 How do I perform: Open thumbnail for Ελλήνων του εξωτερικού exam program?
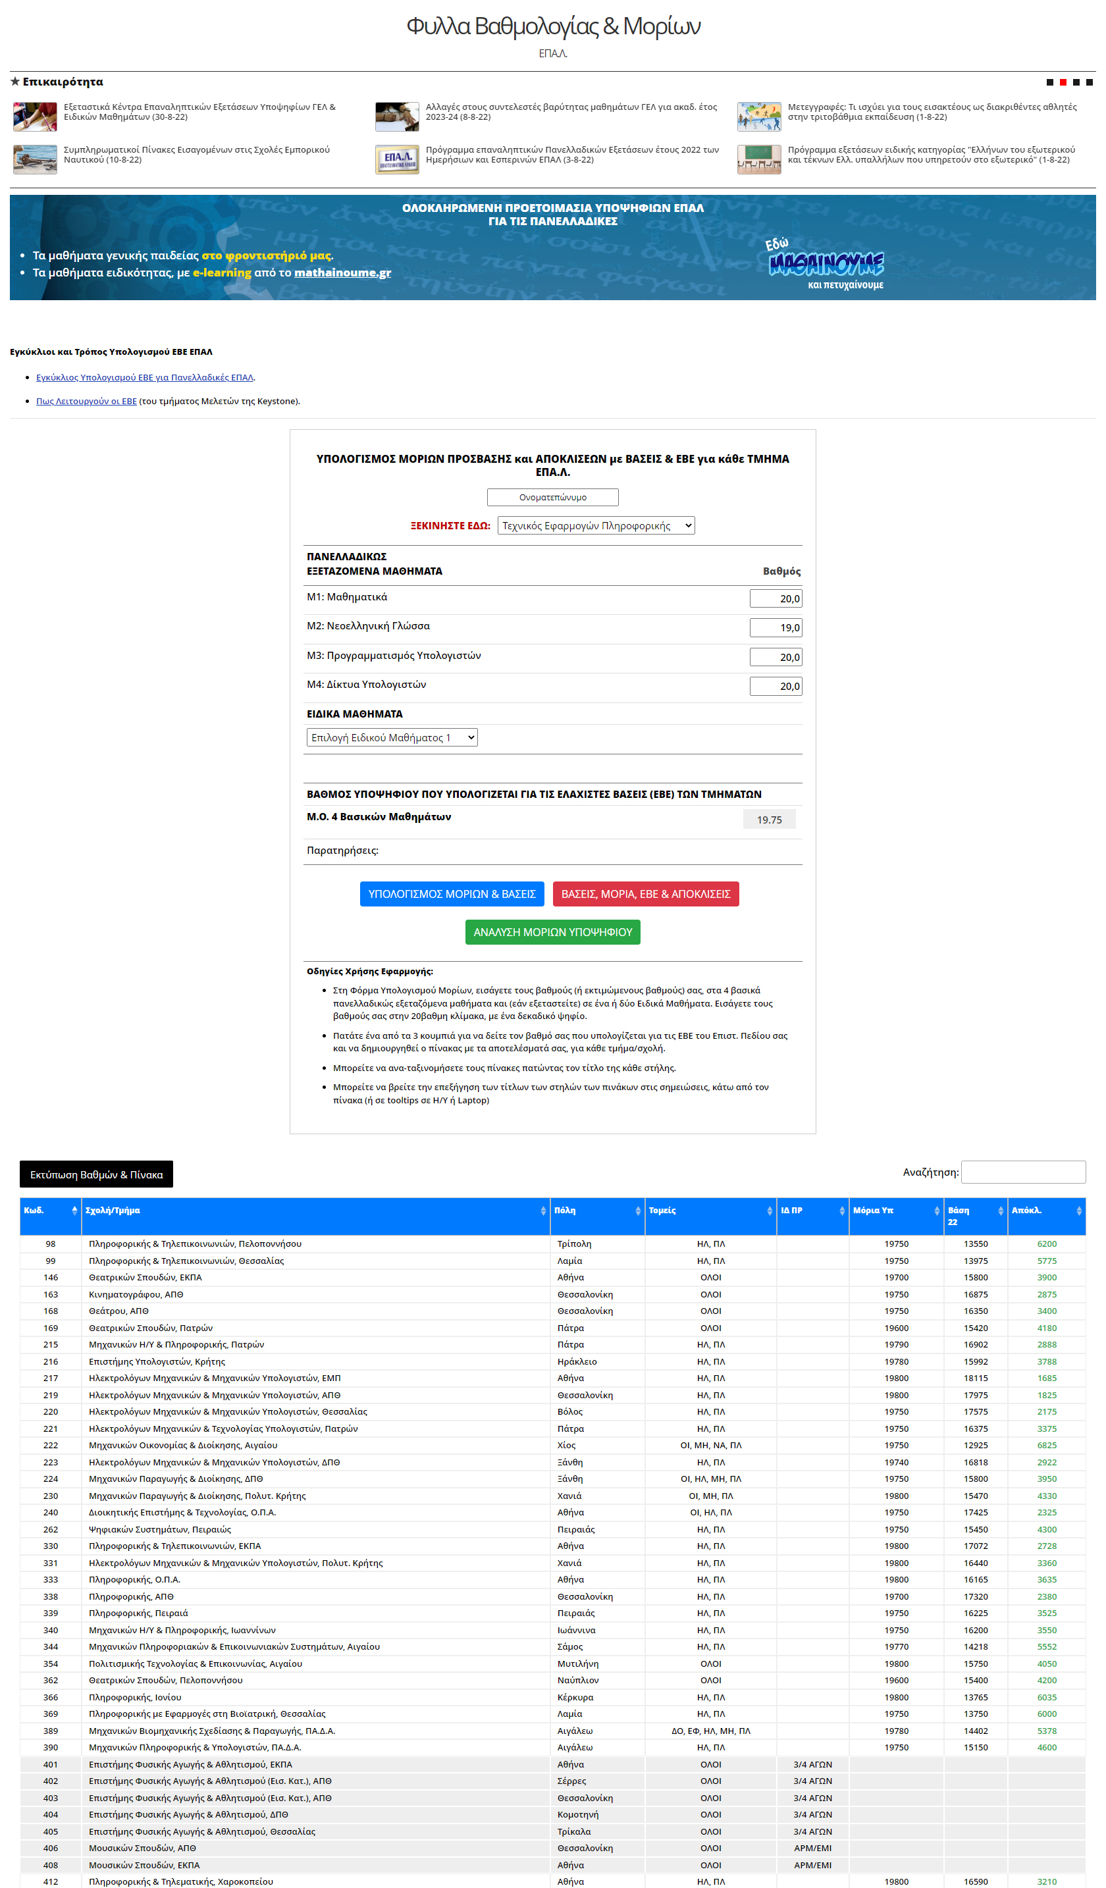pos(759,159)
